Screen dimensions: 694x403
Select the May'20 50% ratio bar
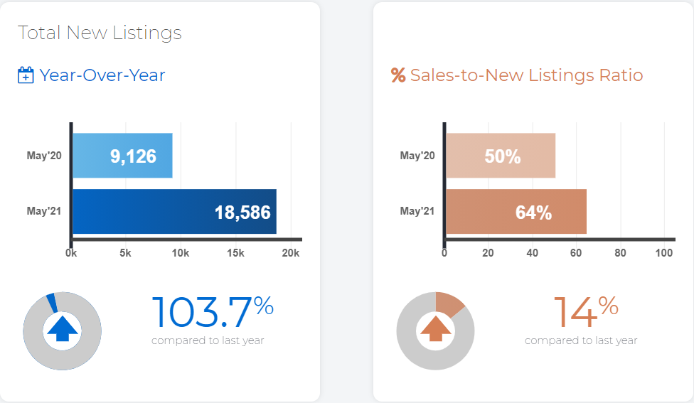[501, 156]
